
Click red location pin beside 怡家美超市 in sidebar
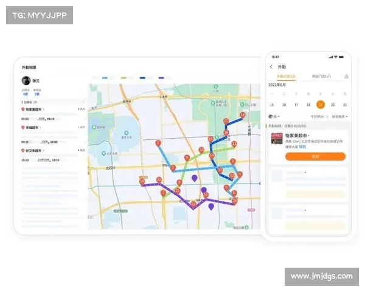23,110
